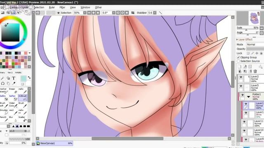Open the Stabilizer S-6 dropdown
Screen dimensions: 264x148
(155, 13)
